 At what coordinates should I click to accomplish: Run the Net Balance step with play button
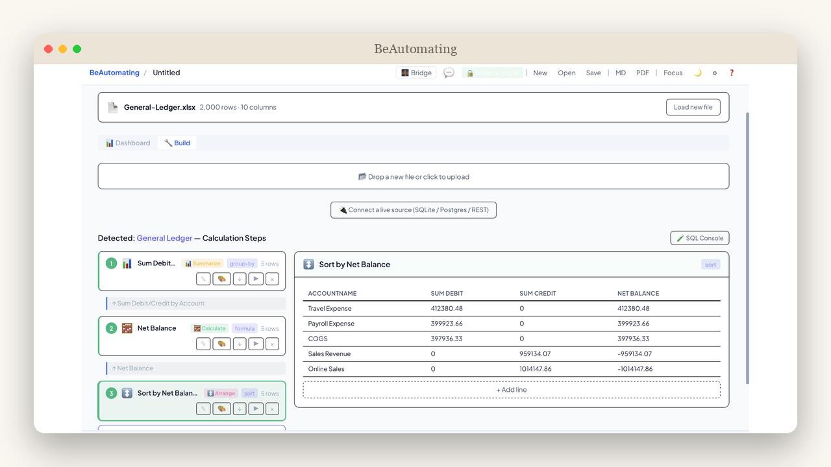coord(256,344)
